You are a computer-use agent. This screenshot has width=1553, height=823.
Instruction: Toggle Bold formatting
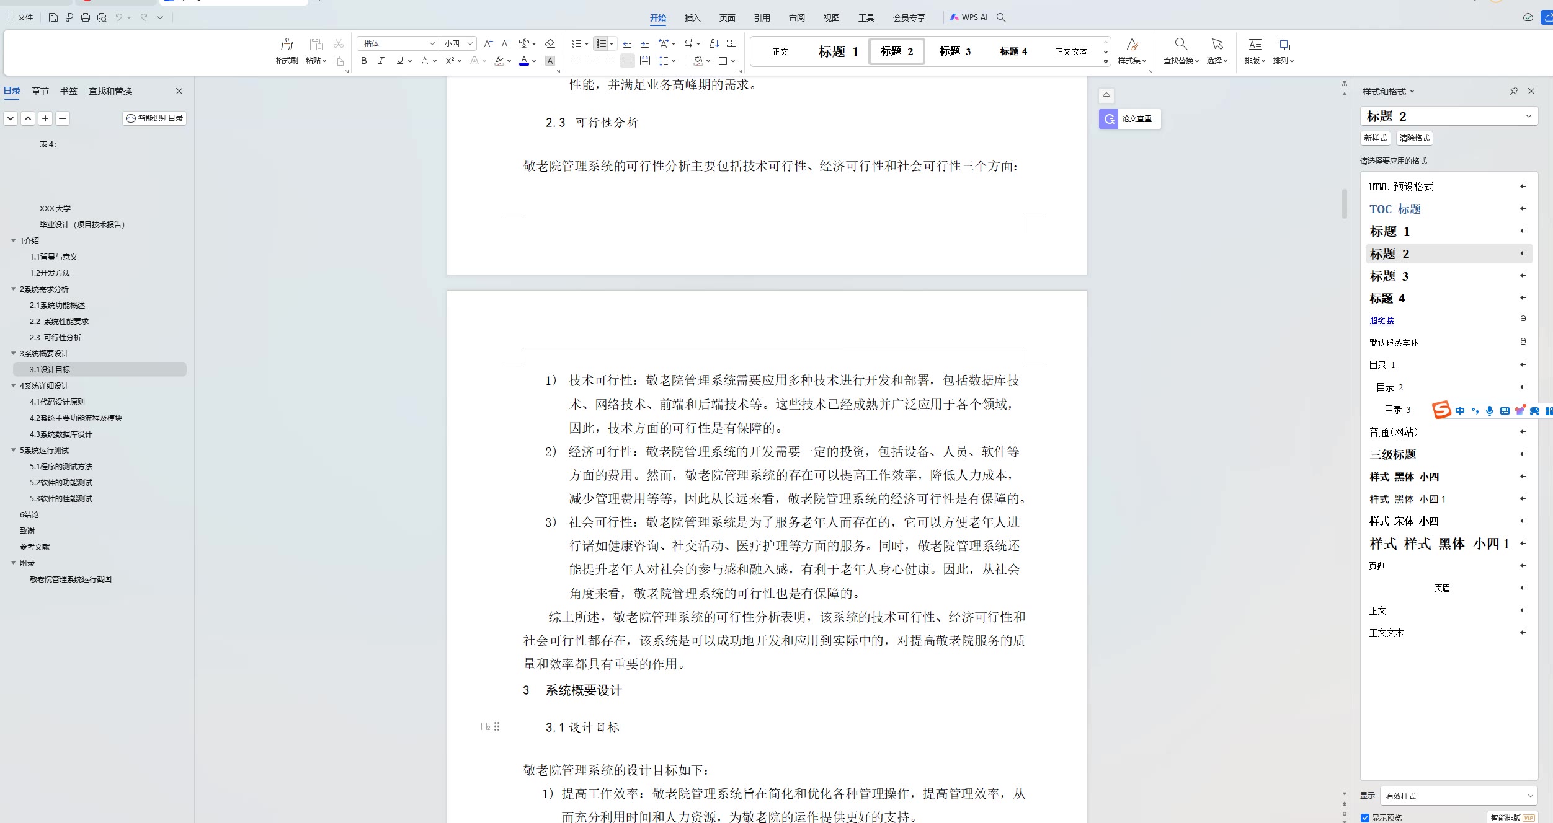(364, 61)
